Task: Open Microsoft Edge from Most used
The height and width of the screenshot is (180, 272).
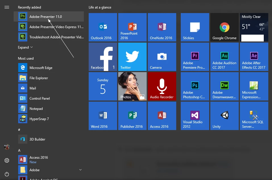Action: pyautogui.click(x=49, y=68)
